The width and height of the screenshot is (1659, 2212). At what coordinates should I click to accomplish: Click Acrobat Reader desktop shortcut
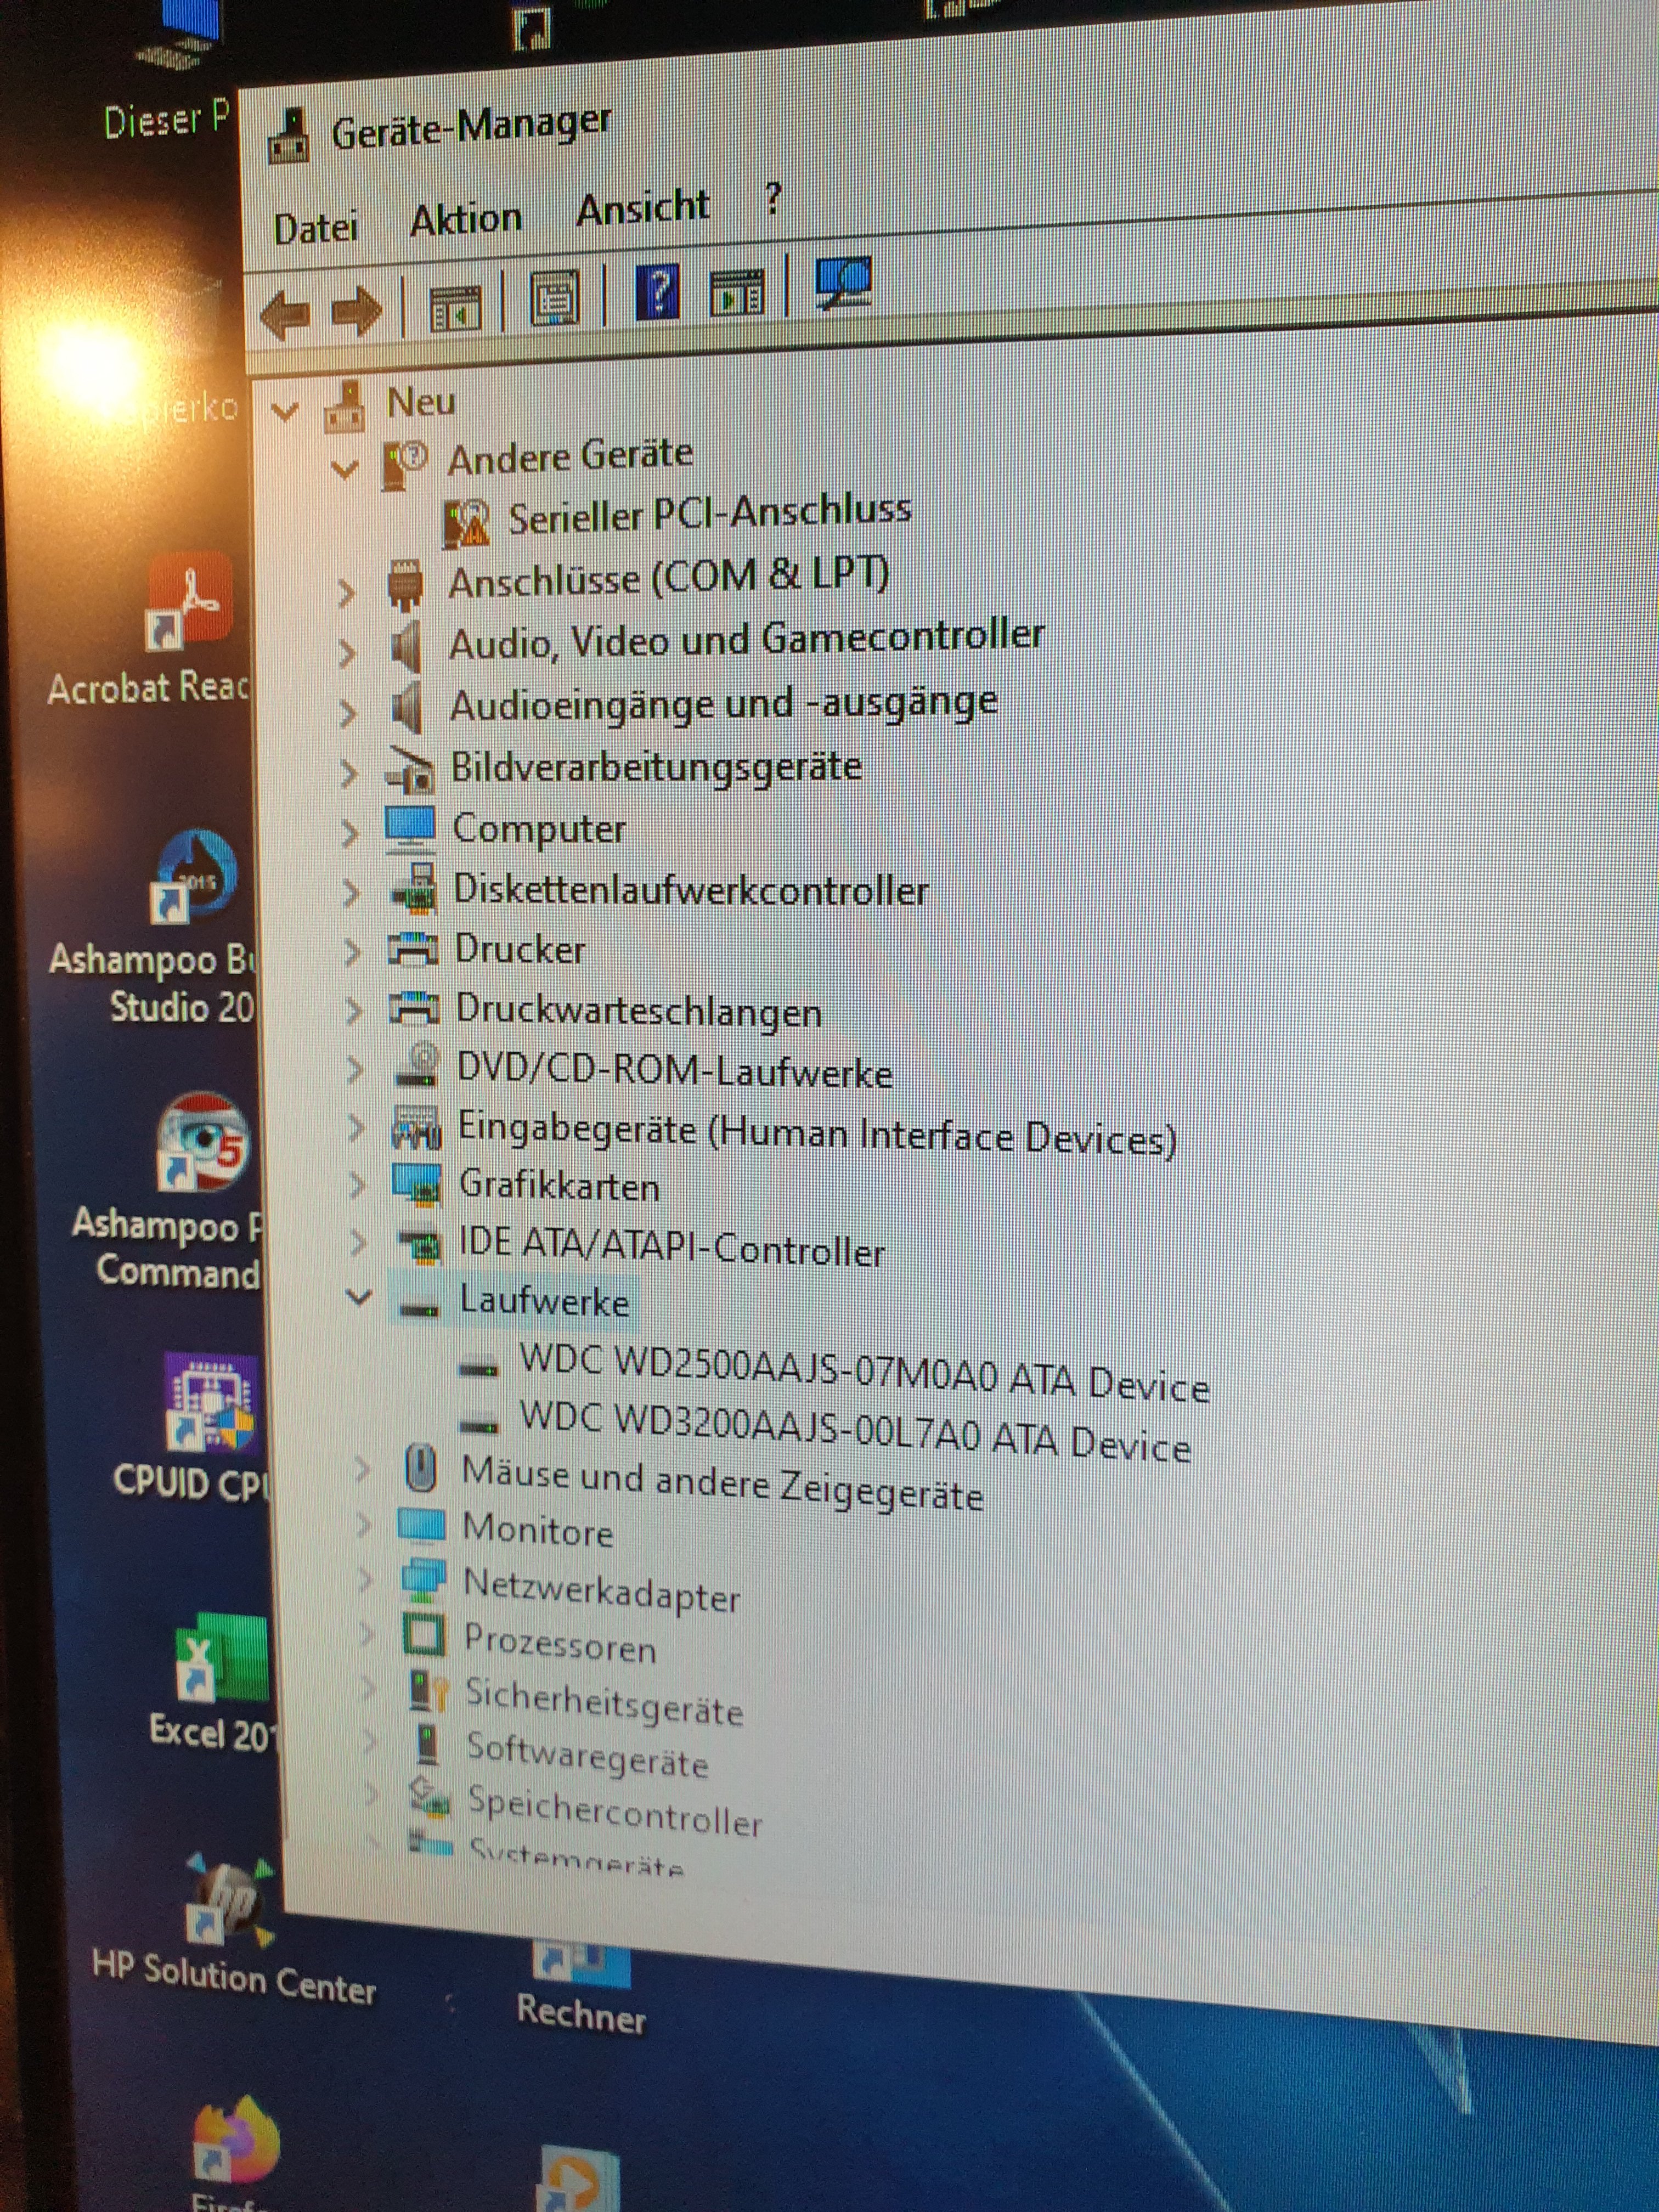(x=190, y=603)
